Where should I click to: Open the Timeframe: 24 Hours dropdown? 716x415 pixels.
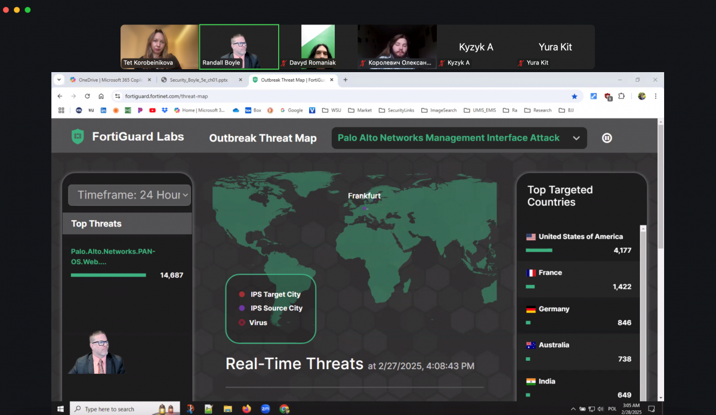tap(129, 195)
